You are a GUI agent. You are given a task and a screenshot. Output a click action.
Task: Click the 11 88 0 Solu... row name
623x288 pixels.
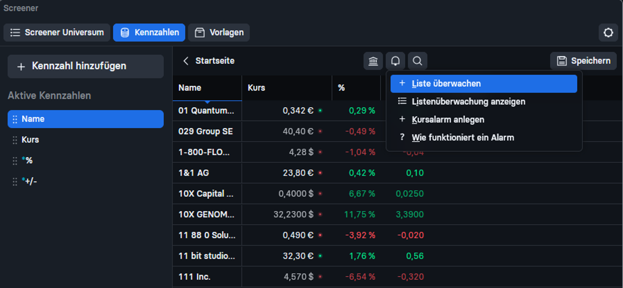(x=207, y=235)
